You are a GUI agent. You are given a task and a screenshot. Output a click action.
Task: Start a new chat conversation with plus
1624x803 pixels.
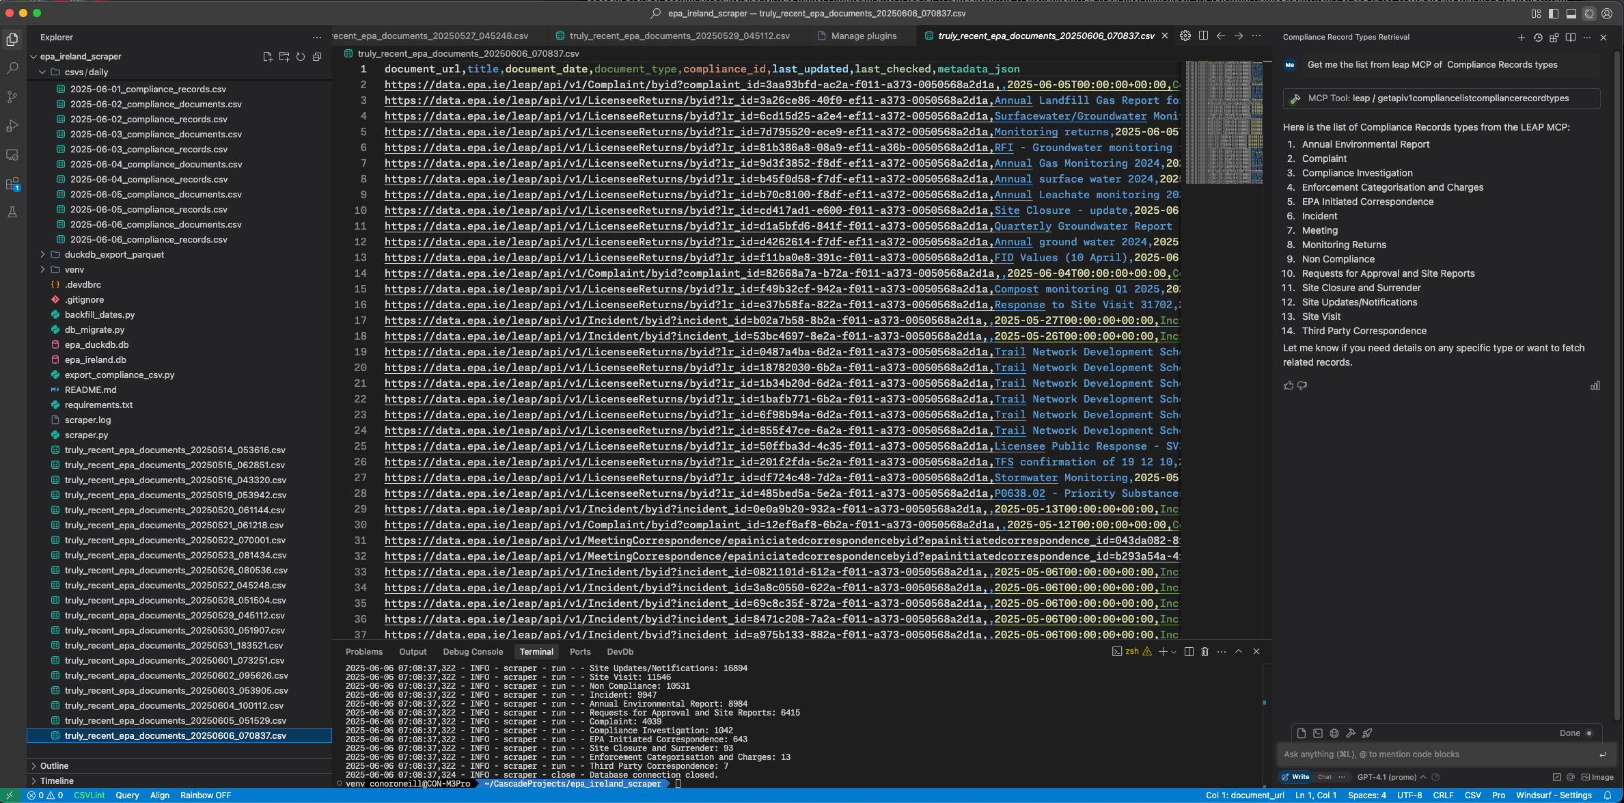point(1522,38)
